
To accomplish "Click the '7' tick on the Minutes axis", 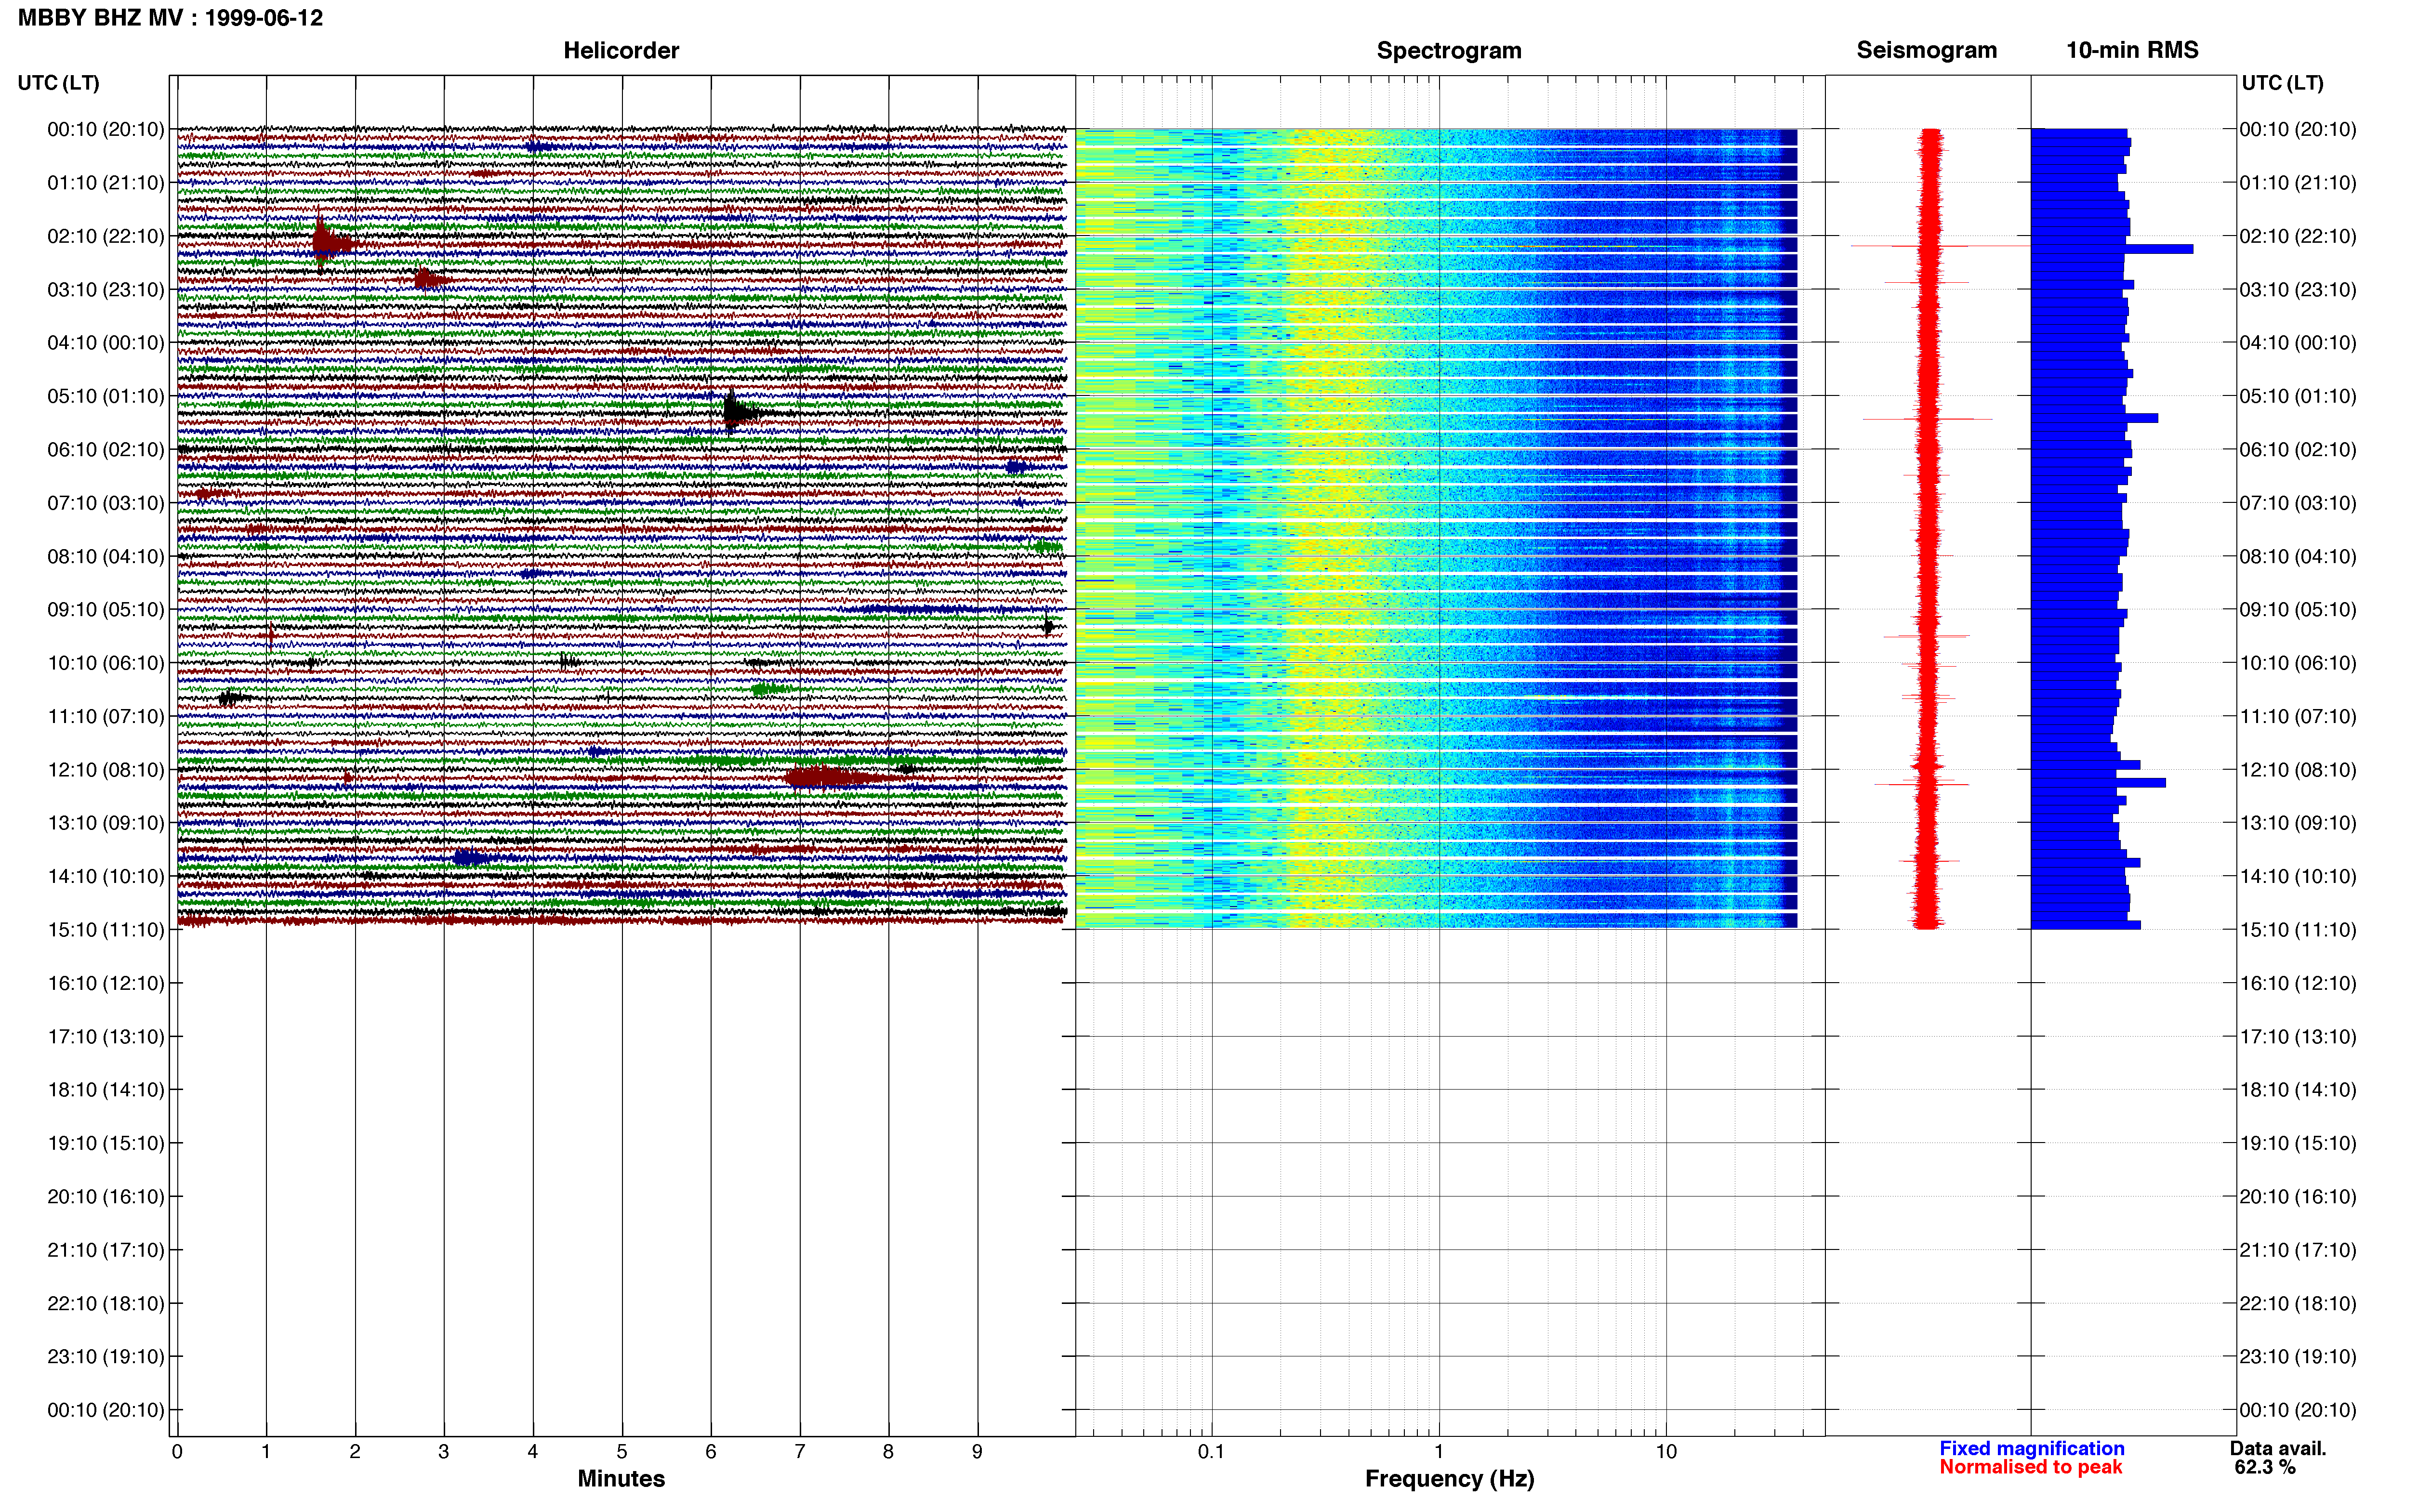I will click(x=800, y=1452).
